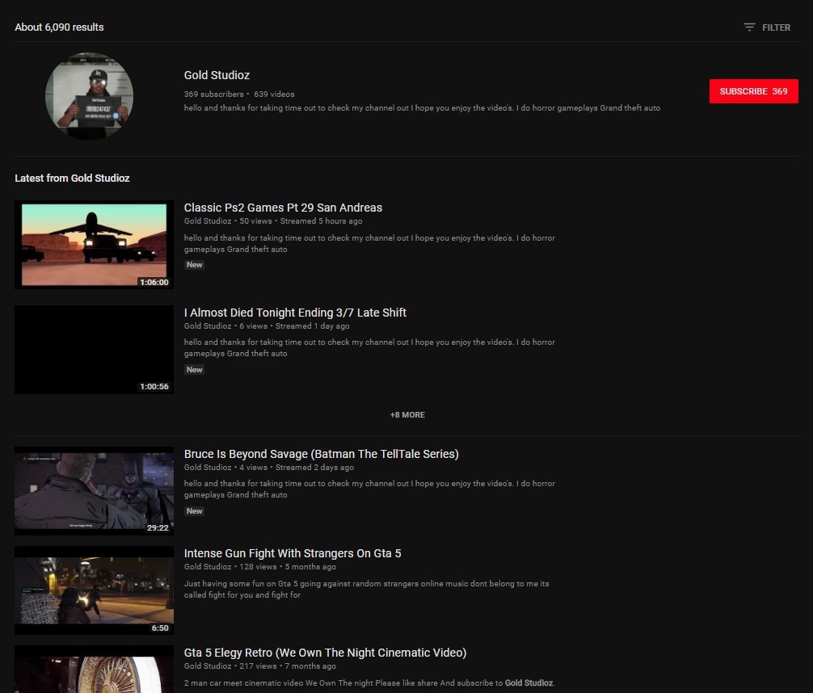Click the 'About 6,090 results' text

[x=59, y=27]
